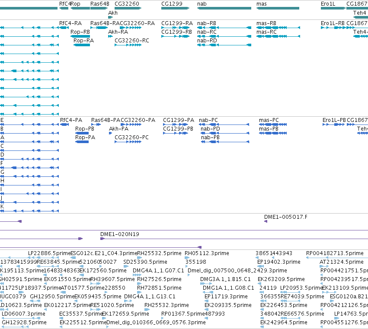Screen dimensions: 368x329
Task: Click the EC35537.5prime EST label
Action: click(81, 314)
